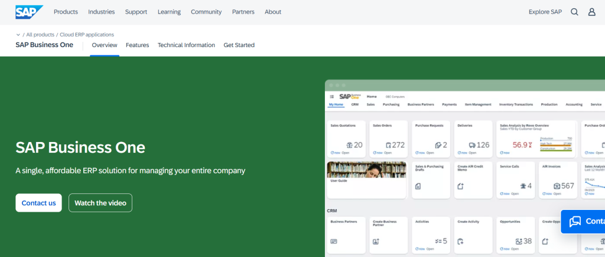Click the Create A/R Credit Memo icon
Screen dimensions: 605x257
coord(460,186)
